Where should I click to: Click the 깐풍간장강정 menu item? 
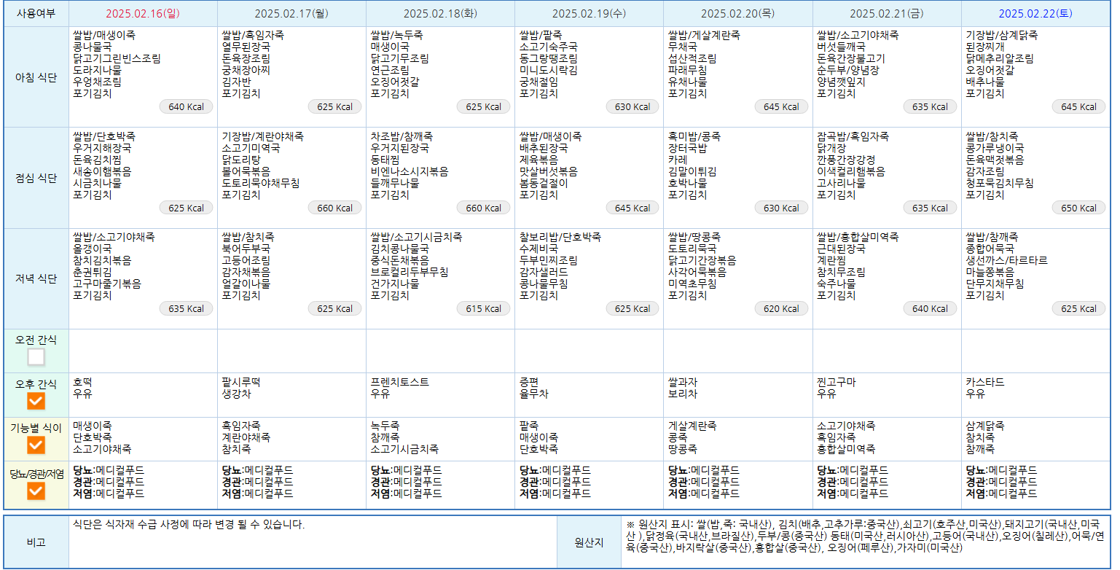846,160
